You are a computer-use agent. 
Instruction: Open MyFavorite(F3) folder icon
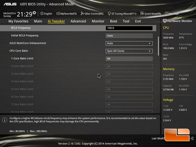click(58, 13)
